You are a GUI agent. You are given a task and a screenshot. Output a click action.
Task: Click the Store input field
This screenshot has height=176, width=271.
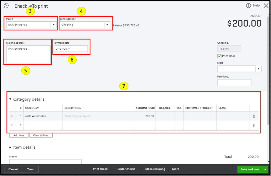point(237,69)
